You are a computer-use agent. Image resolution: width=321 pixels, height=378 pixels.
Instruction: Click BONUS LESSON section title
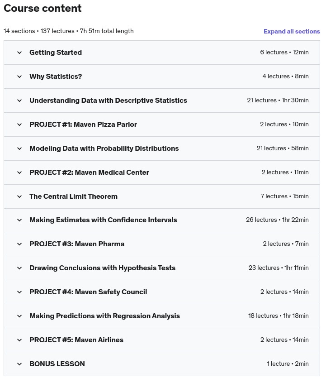pos(57,364)
